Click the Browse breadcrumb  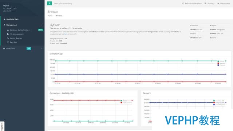tap(59, 16)
